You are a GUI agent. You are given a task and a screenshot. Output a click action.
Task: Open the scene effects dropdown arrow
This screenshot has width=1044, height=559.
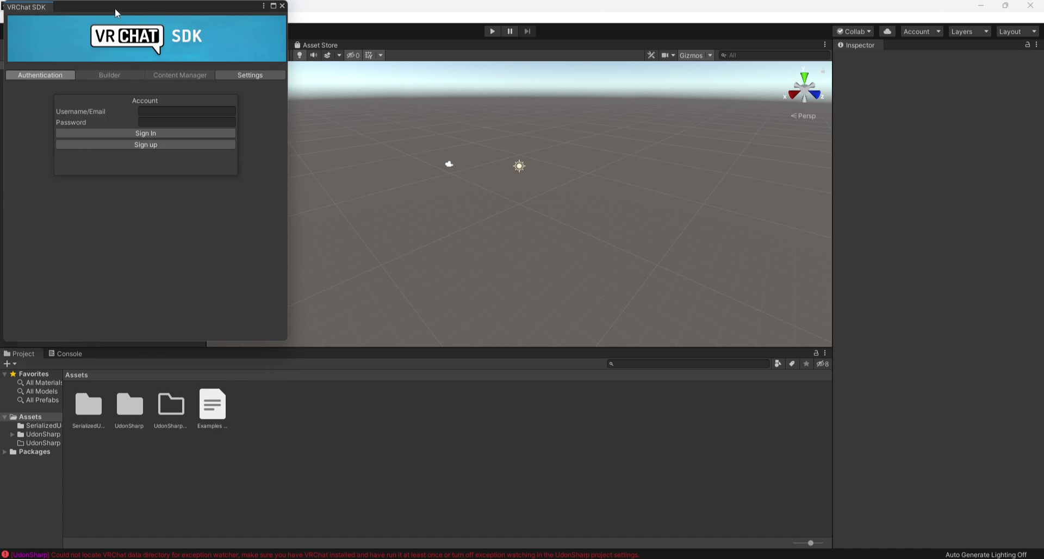tap(339, 55)
